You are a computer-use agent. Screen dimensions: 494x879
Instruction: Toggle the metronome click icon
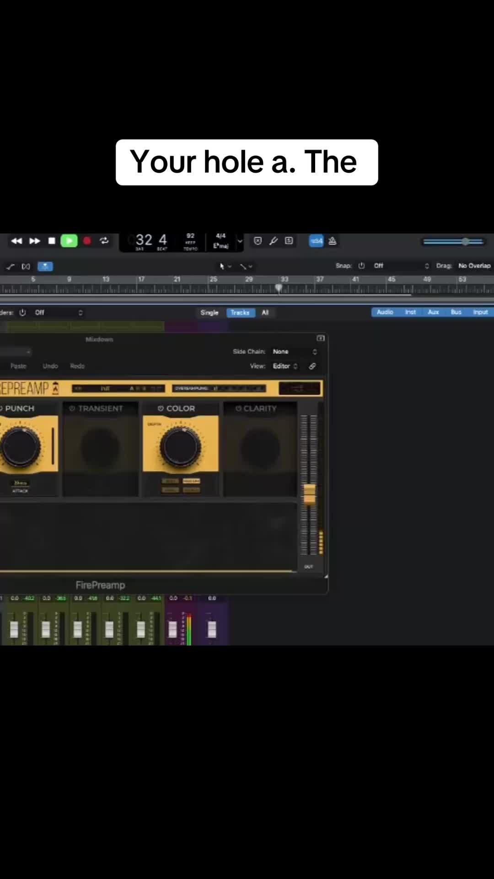point(333,241)
